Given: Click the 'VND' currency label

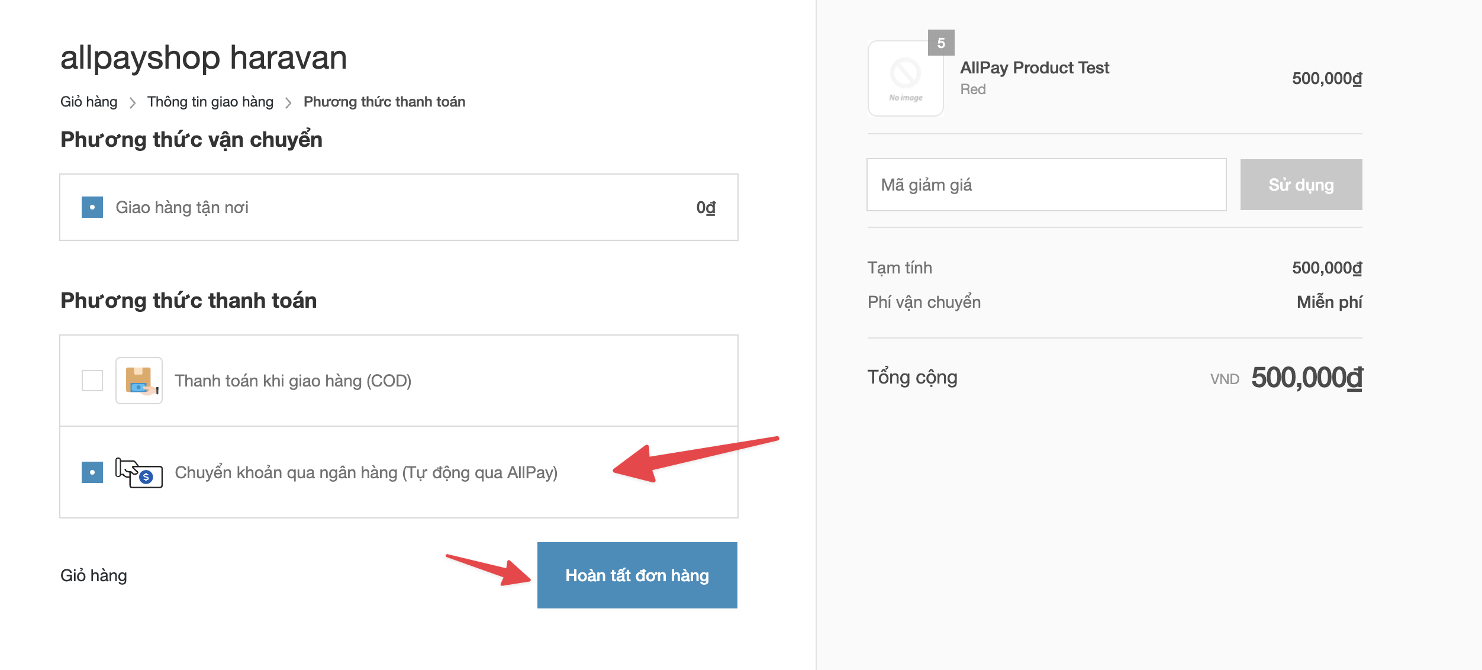Looking at the screenshot, I should [1225, 379].
